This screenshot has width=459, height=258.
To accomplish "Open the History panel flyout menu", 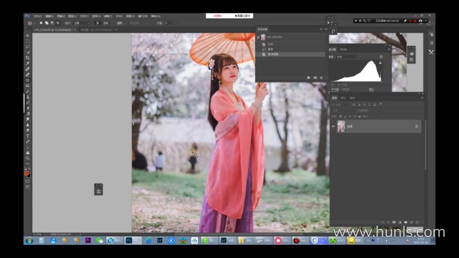I will [x=326, y=30].
